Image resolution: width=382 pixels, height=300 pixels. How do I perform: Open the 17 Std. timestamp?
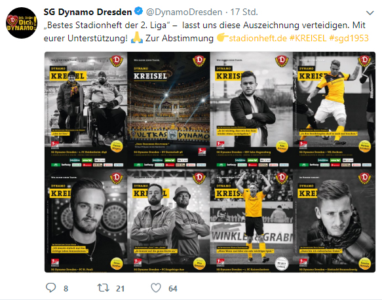pyautogui.click(x=244, y=12)
